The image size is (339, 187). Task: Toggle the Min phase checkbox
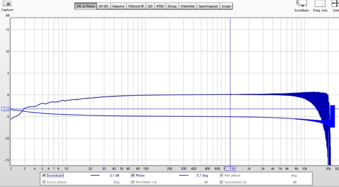[221, 175]
